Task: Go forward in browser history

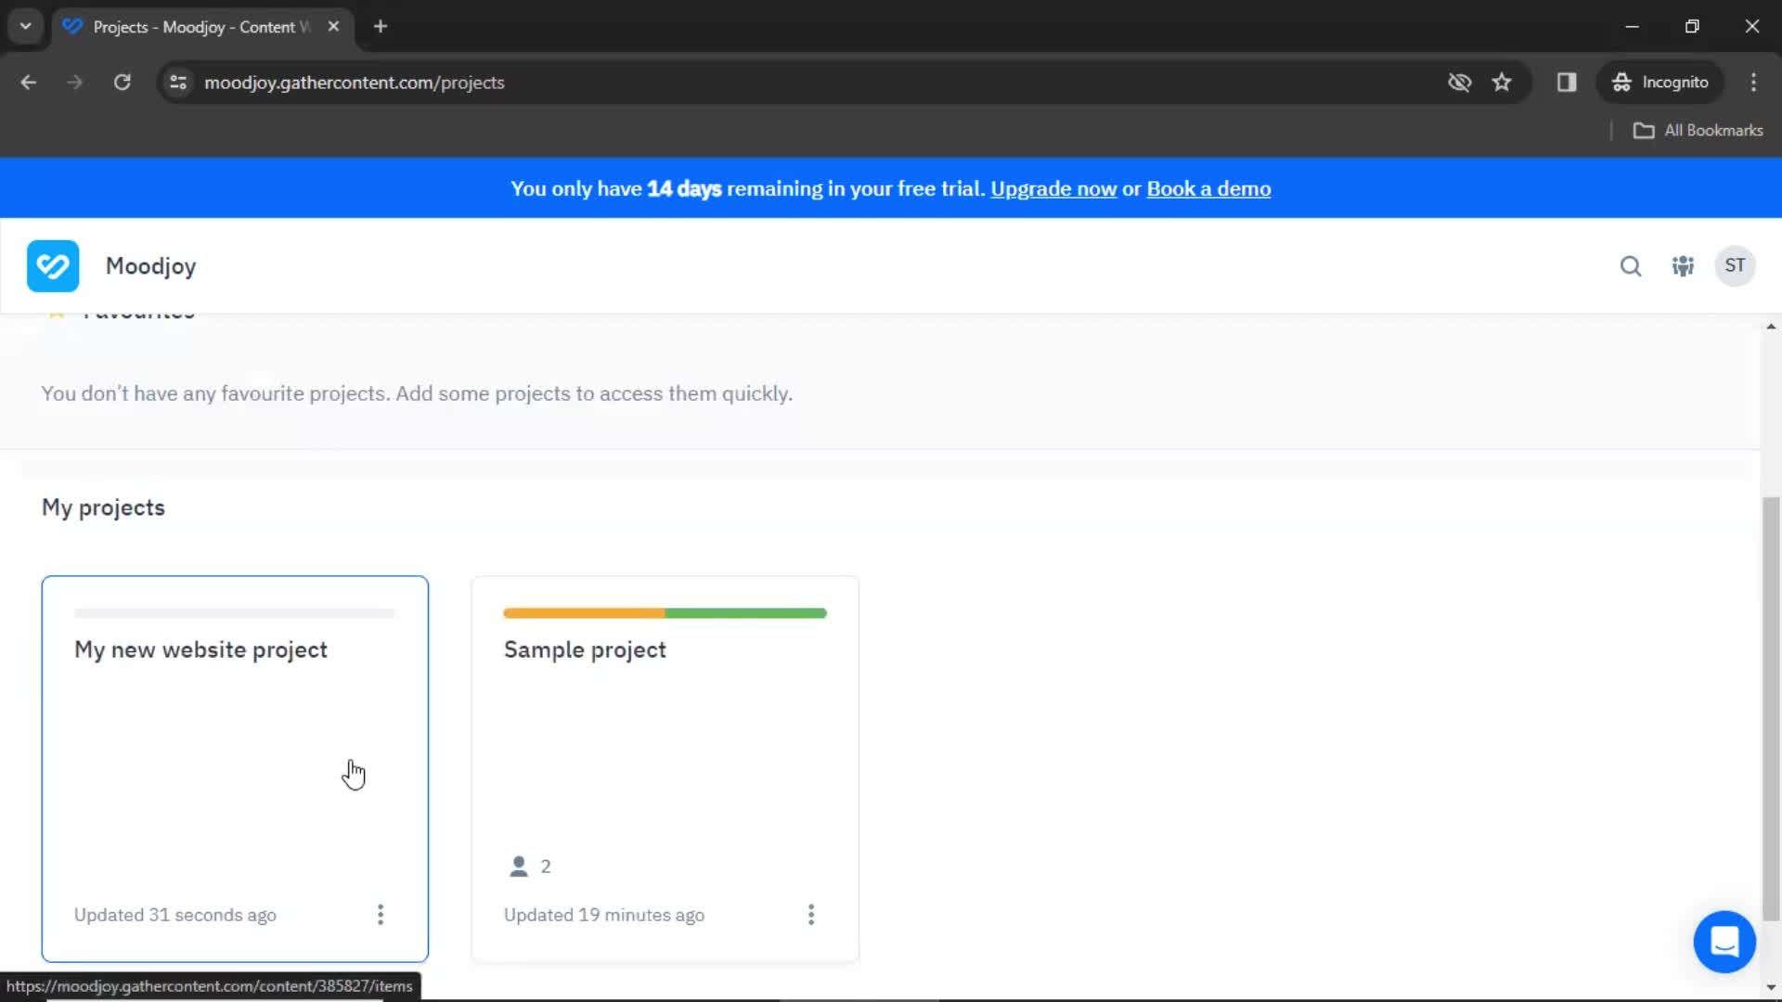Action: 75,83
